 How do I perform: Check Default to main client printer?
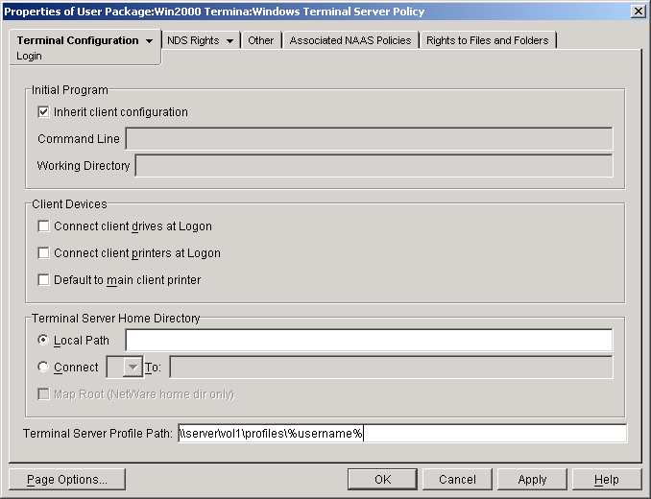43,280
